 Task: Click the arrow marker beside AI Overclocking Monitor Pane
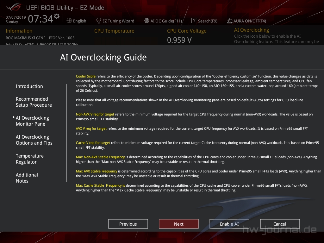[13, 117]
